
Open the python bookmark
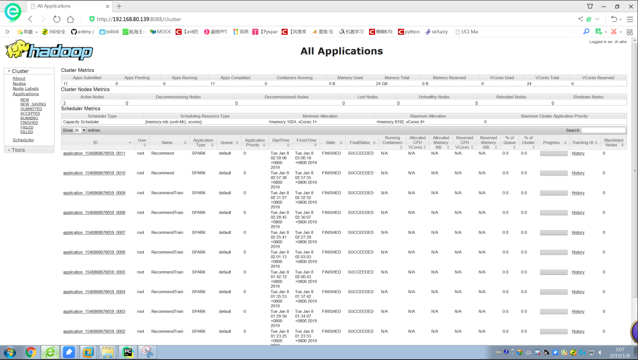[x=408, y=32]
